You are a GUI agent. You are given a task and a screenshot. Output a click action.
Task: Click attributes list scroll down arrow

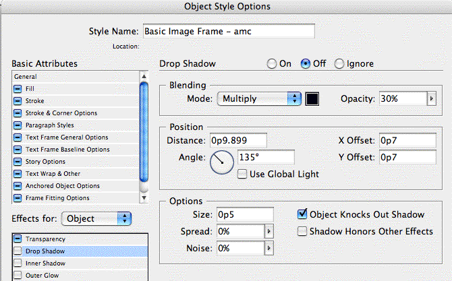(x=144, y=198)
